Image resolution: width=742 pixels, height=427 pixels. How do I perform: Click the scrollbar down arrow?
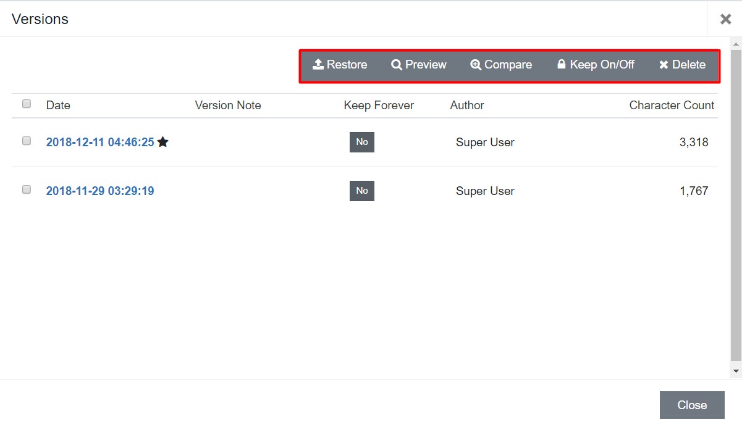[x=736, y=371]
